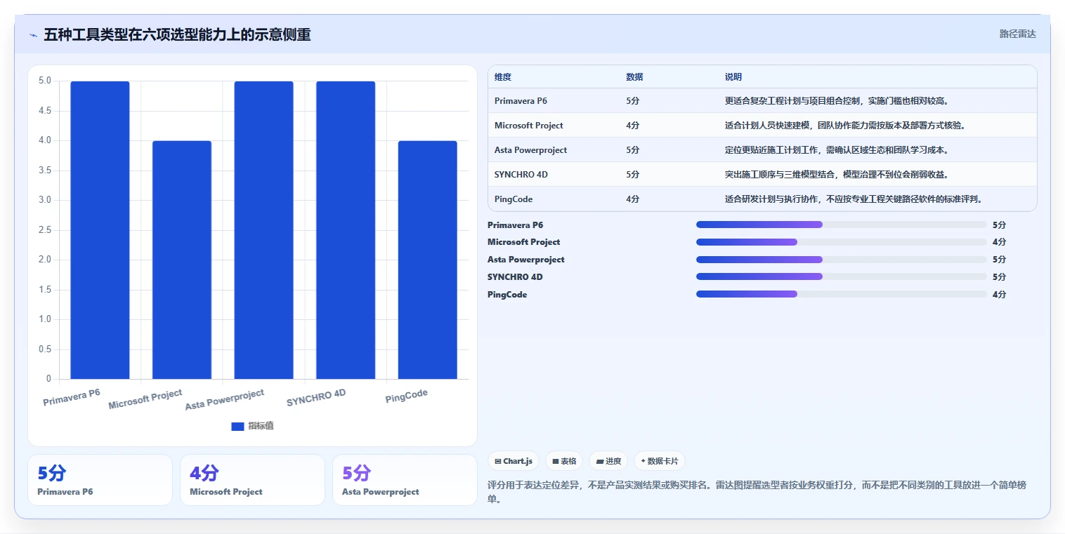Select the Microsoft Project table row name
1065x534 pixels.
(x=529, y=126)
